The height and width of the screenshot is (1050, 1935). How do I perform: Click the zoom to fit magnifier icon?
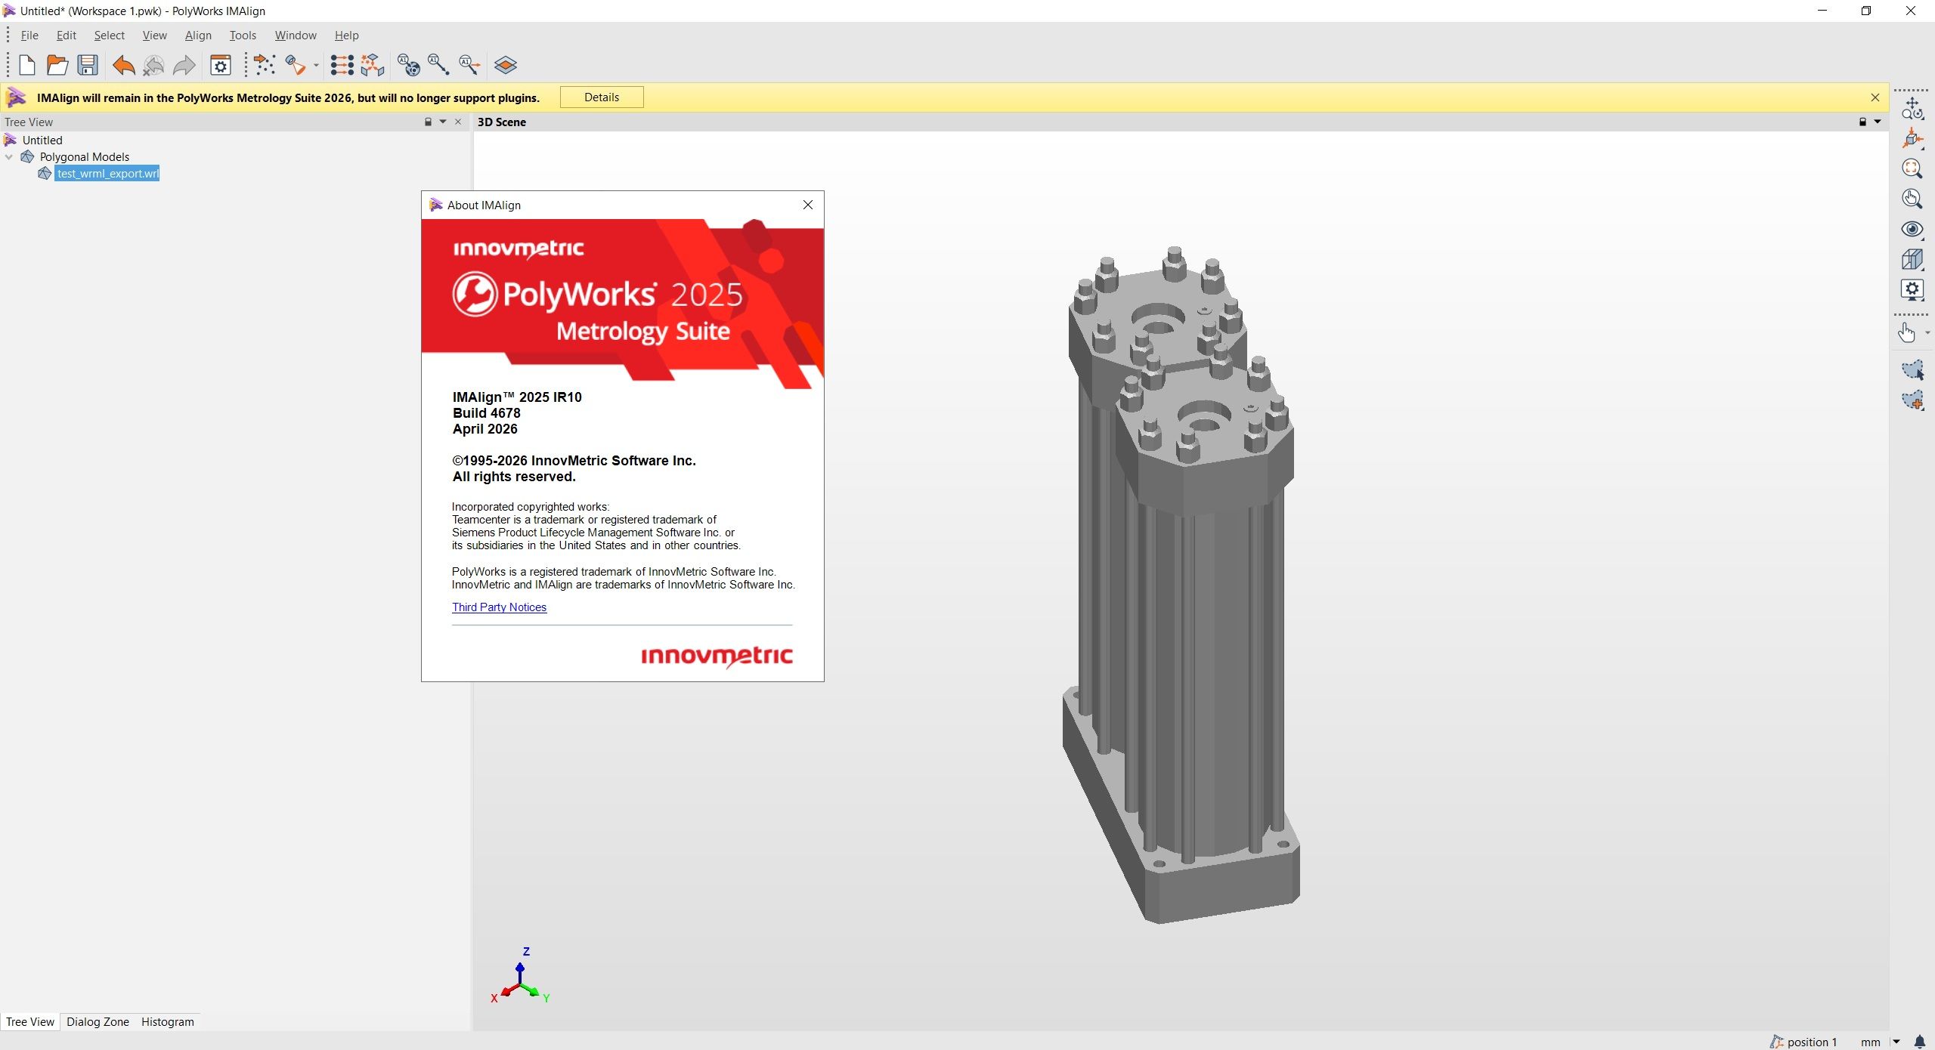pyautogui.click(x=1912, y=169)
